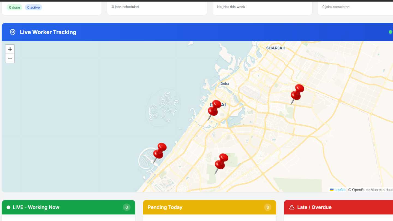Click the Deira label on the map
Image resolution: width=393 pixels, height=221 pixels.
pyautogui.click(x=225, y=83)
